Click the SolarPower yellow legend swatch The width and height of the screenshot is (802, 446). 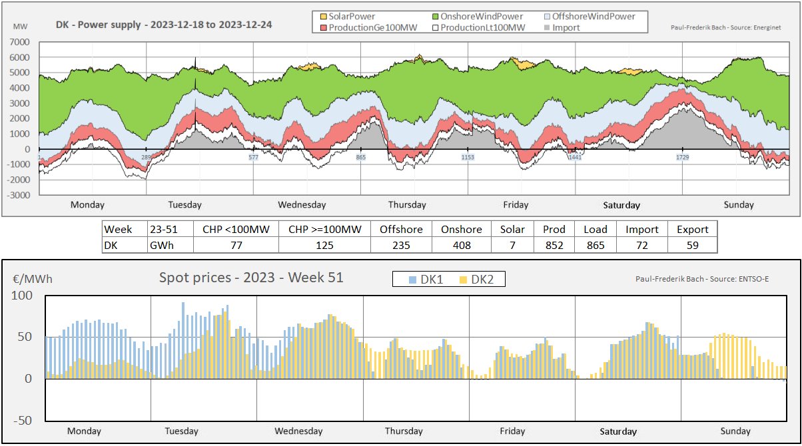tap(324, 16)
